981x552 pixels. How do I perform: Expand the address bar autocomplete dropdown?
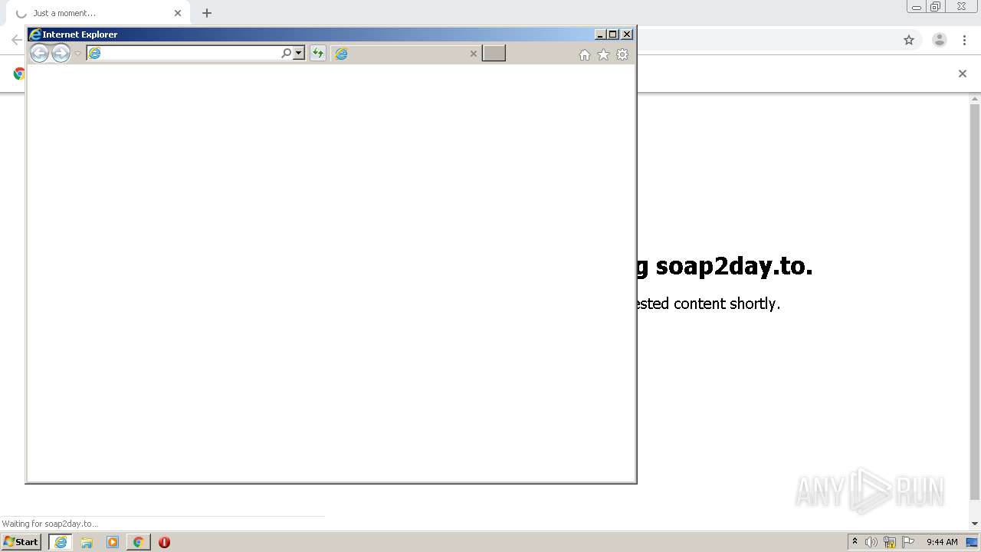299,53
